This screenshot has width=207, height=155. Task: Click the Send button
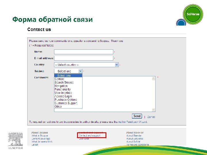point(137,116)
